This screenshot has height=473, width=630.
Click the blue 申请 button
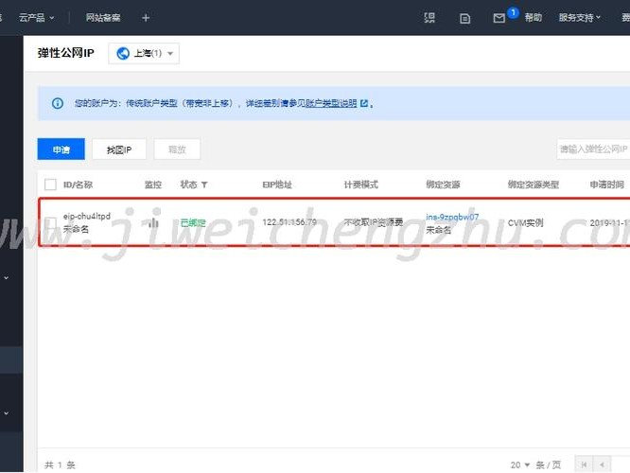pos(61,149)
